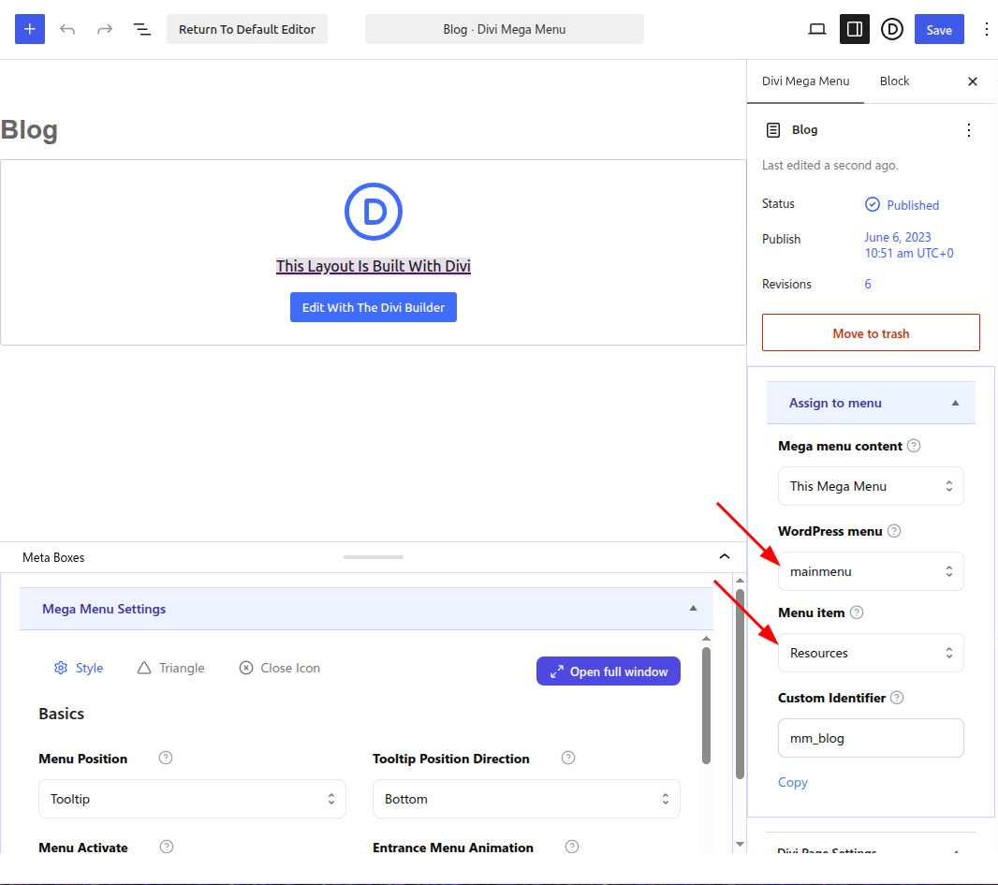998x885 pixels.
Task: Open the Menu item dropdown
Action: 871,654
